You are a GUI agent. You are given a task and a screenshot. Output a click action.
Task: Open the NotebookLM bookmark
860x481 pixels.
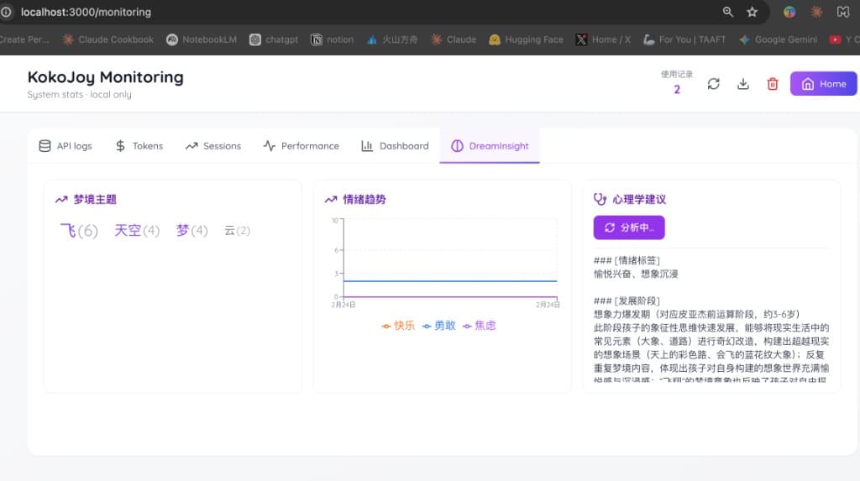point(202,39)
